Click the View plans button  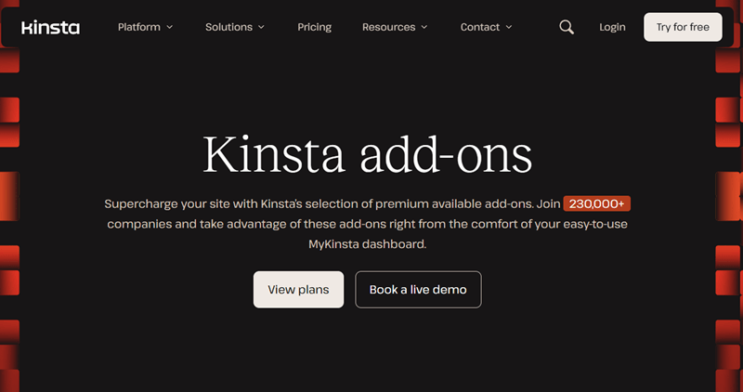click(x=298, y=290)
